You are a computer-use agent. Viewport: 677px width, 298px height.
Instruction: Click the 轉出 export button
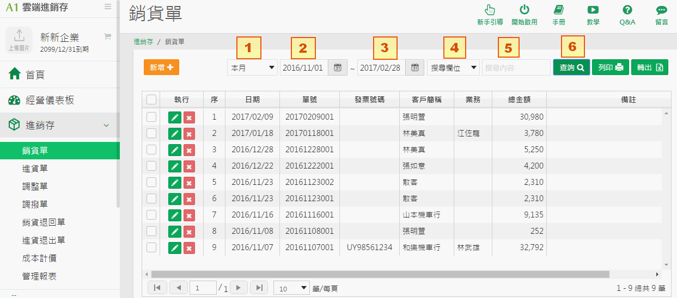650,67
